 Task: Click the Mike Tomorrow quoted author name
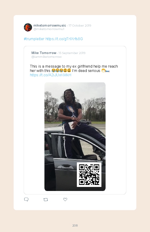point(44,53)
